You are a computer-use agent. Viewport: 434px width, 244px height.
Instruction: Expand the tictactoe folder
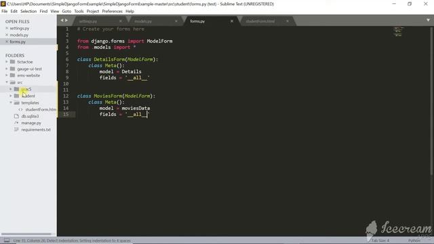[7, 62]
